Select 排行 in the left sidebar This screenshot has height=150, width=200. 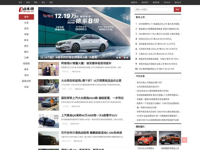[x=26, y=46]
